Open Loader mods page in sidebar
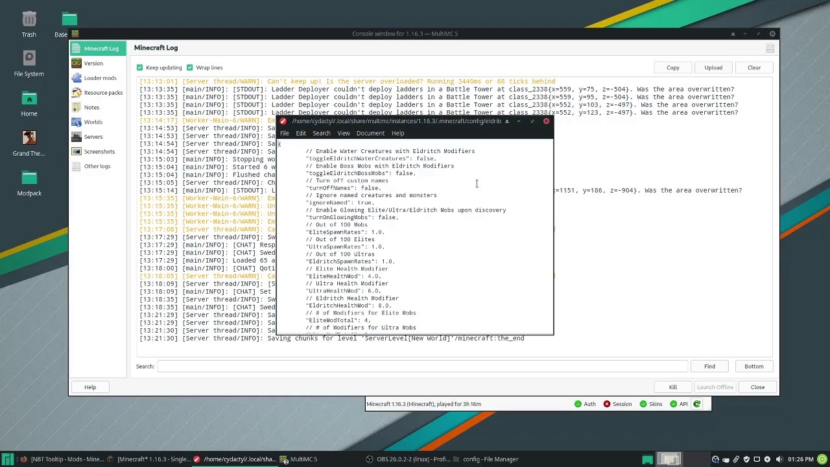 tap(97, 78)
